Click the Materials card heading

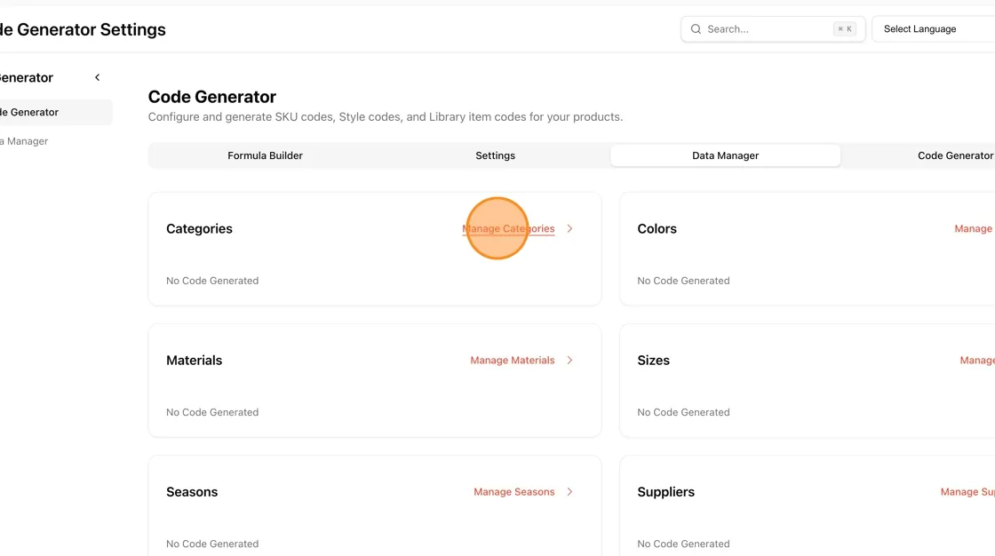tap(195, 360)
